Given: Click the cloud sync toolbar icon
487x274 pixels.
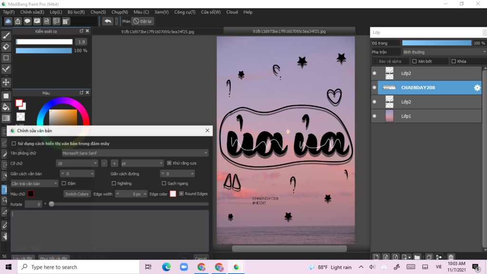Looking at the screenshot, I should [x=8, y=21].
